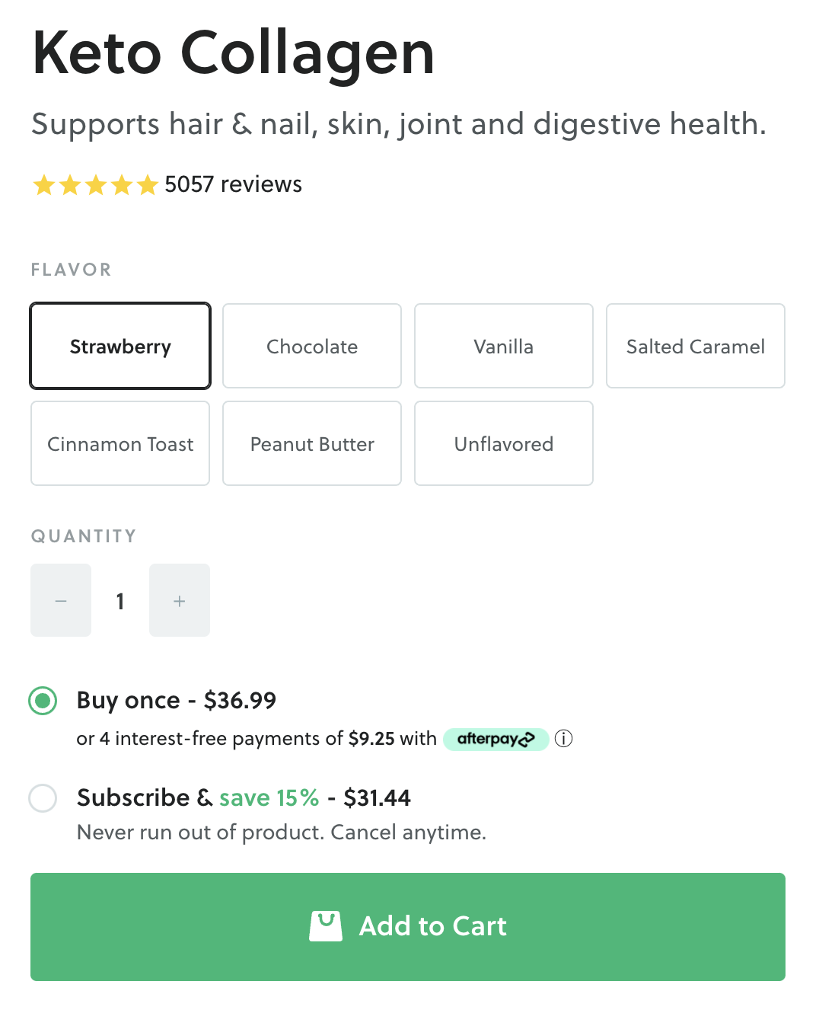Click the five-star rating icons
The height and width of the screenshot is (1013, 819).
tap(96, 184)
